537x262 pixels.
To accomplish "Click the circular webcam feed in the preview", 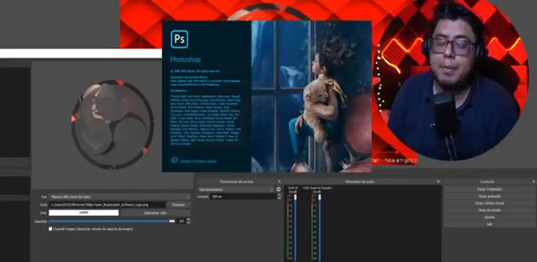I will click(450, 80).
